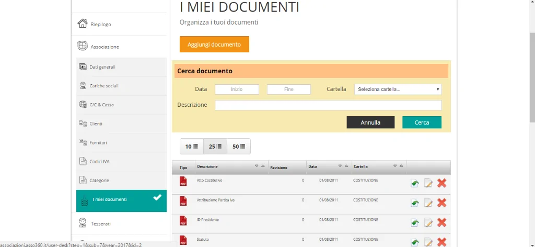Focus the Inizio date field

237,89
